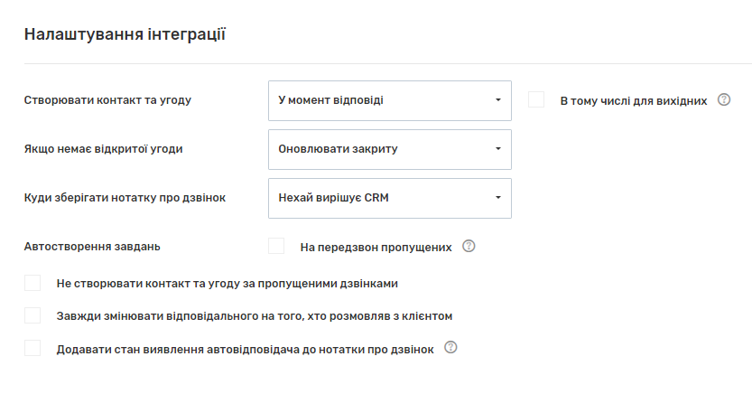Click the 'Створювати контакт та угоду' row label
752x394 pixels.
coord(107,100)
